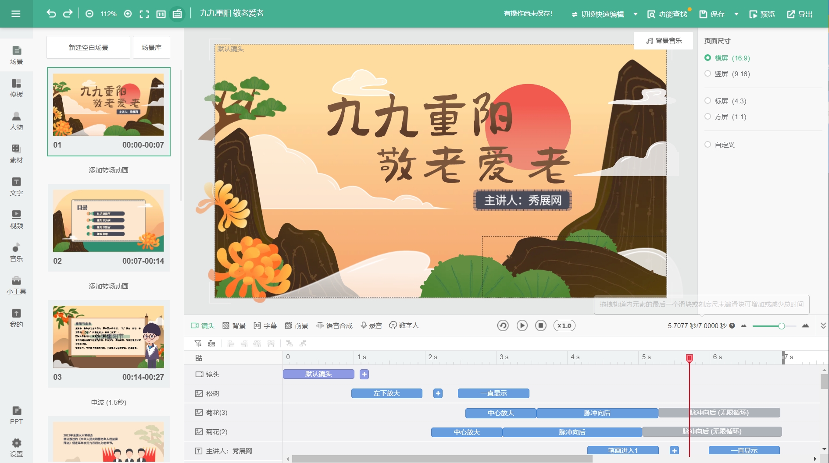This screenshot has width=829, height=463.
Task: Click the timeline filter icon
Action: 198,343
